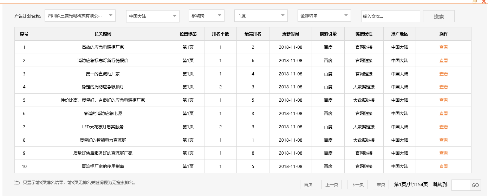Click 查看 for LED天花板灯忠实服务

[x=443, y=127]
